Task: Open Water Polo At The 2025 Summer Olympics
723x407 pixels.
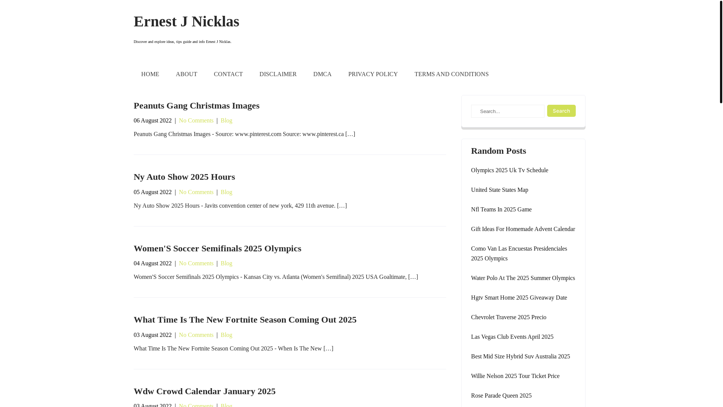Action: pyautogui.click(x=523, y=278)
